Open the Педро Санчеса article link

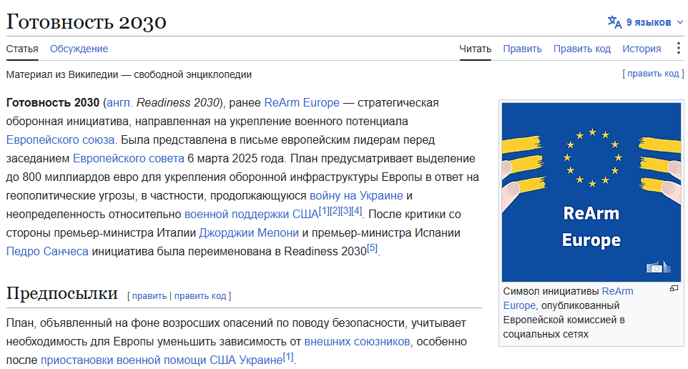coord(47,252)
